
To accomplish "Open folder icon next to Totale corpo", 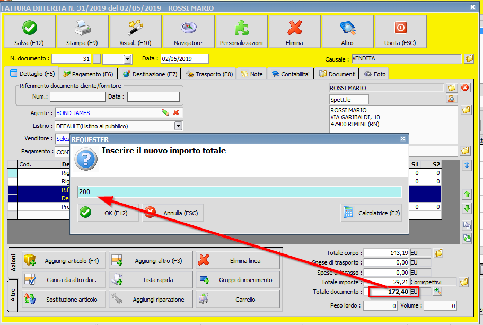I will click(438, 253).
